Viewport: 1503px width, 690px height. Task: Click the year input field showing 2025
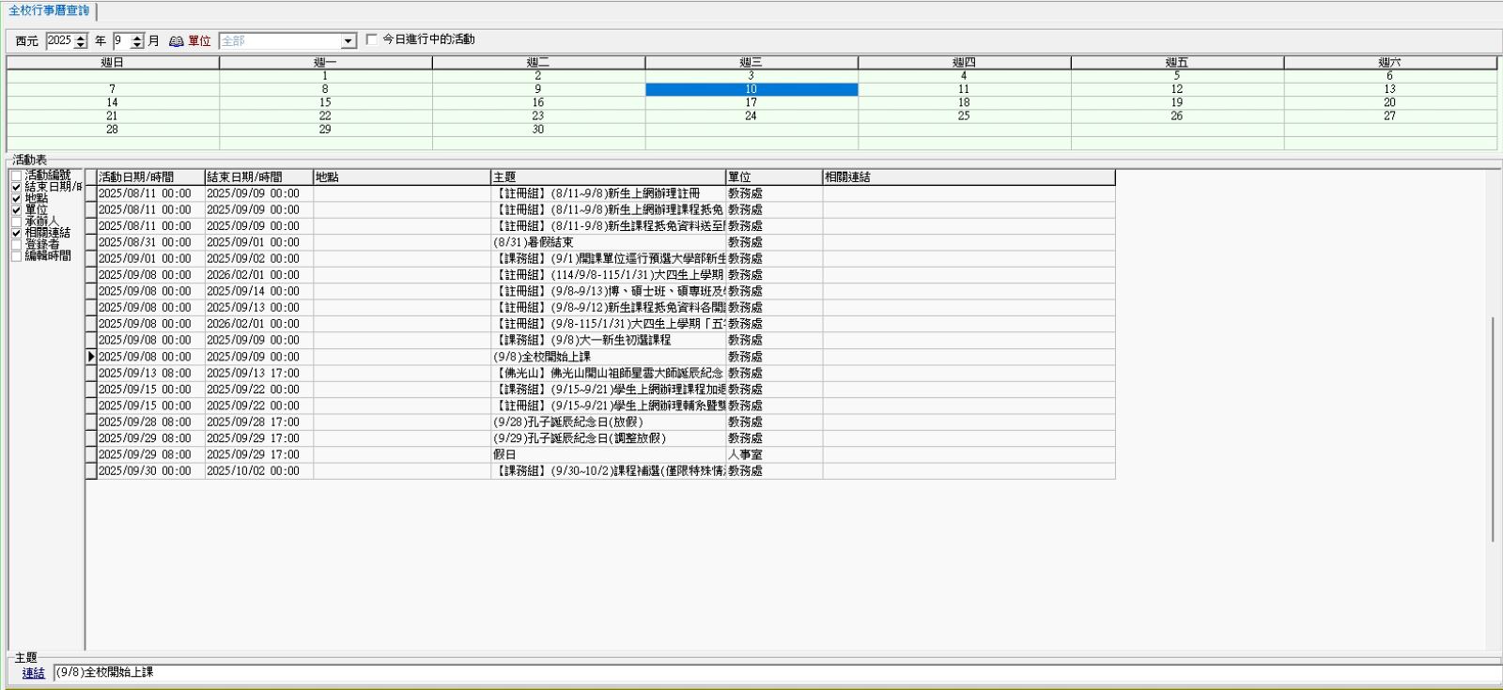coord(59,41)
